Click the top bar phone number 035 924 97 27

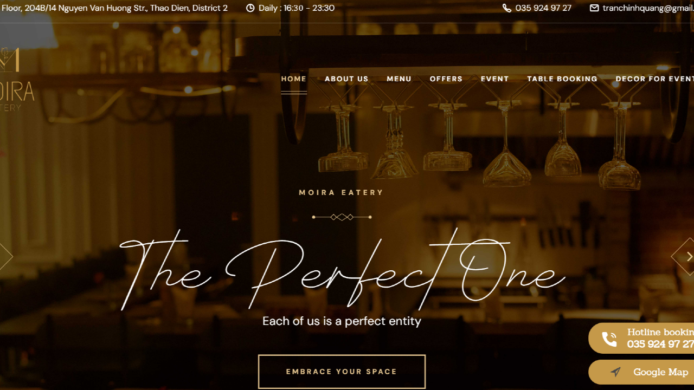point(543,8)
